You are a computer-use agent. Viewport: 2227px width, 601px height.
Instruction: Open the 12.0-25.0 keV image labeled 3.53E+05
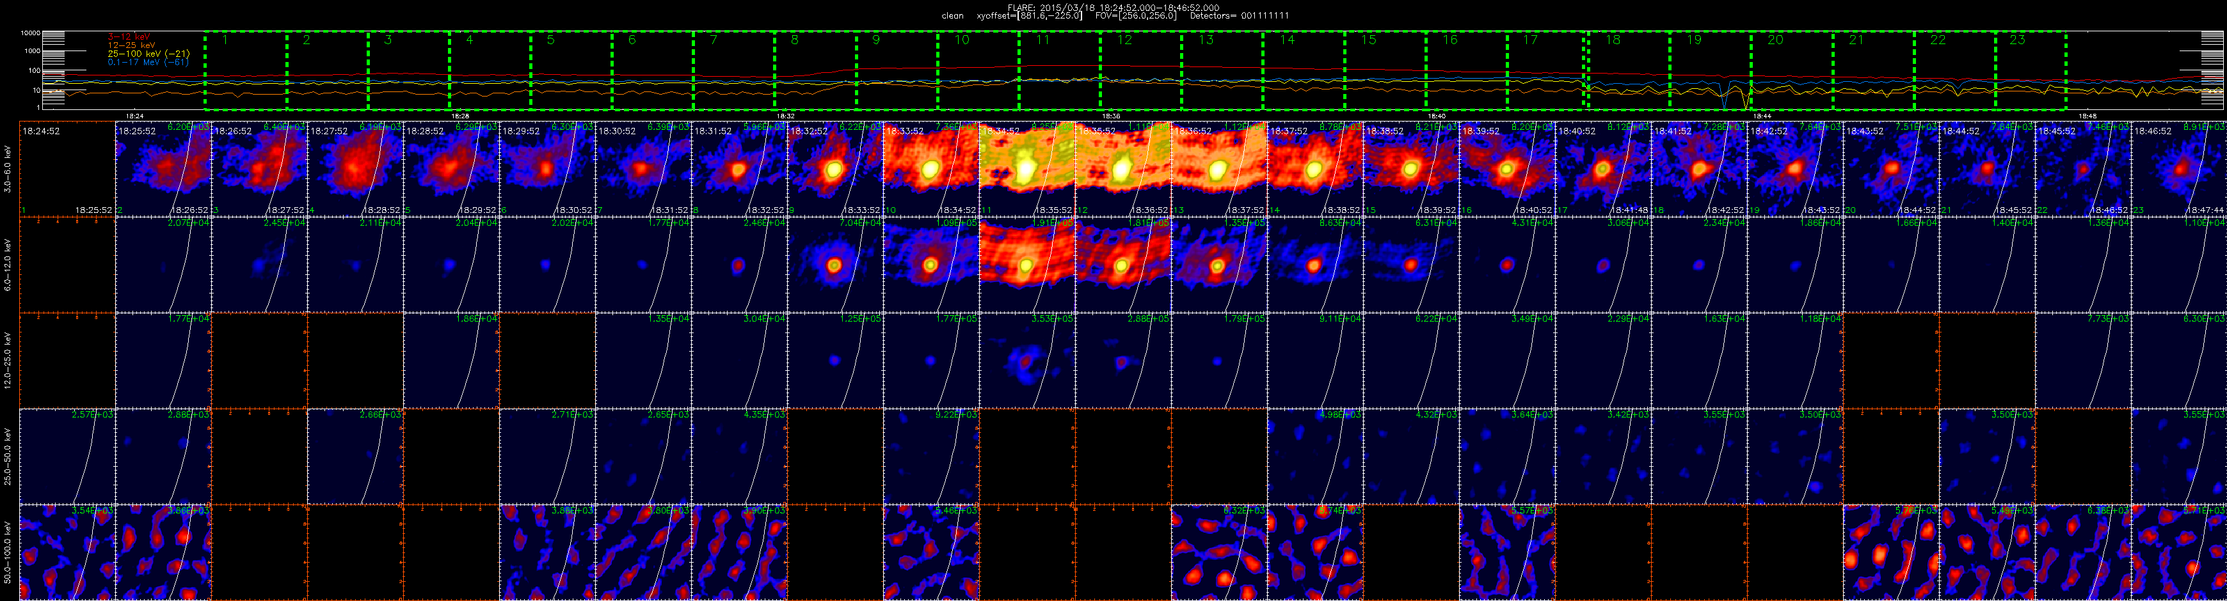(x=1027, y=361)
